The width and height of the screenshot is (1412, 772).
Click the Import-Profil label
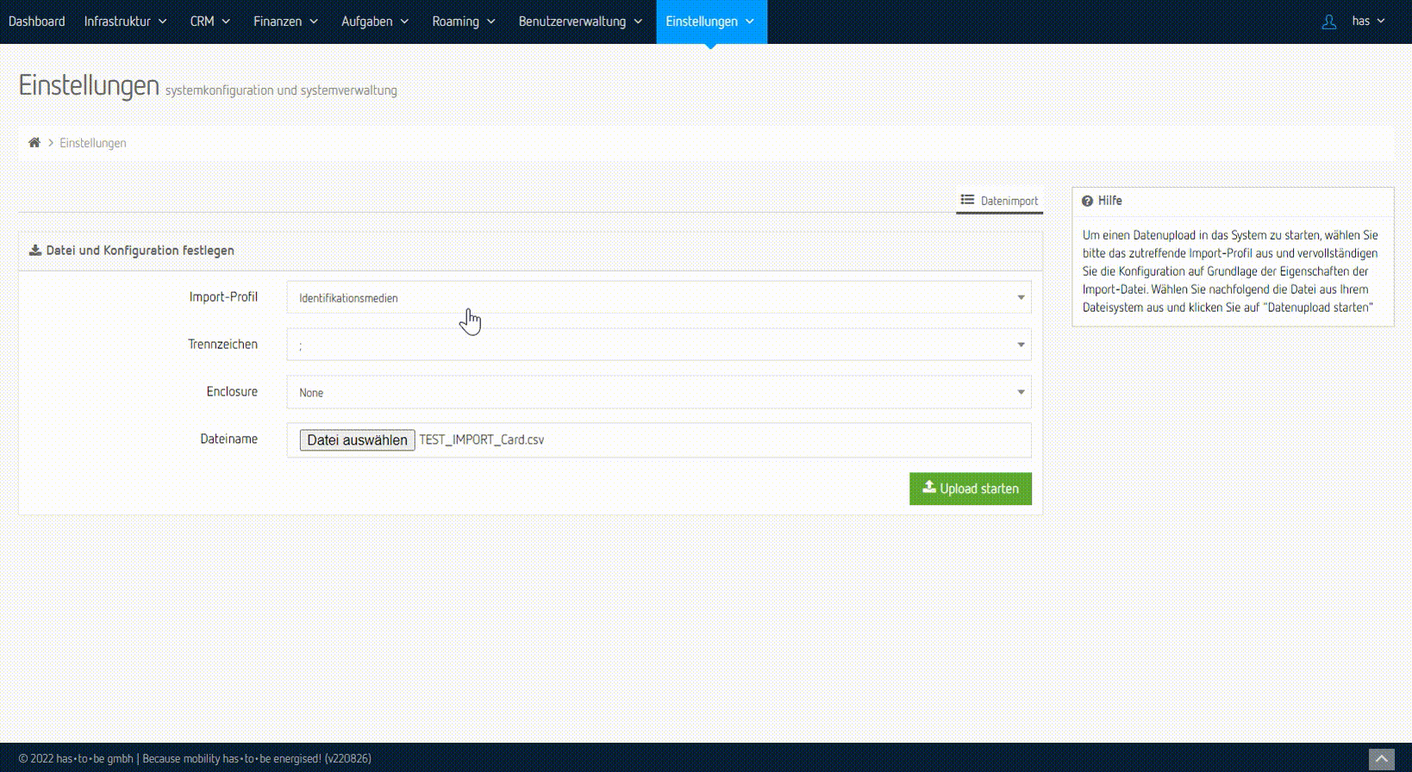pyautogui.click(x=223, y=297)
